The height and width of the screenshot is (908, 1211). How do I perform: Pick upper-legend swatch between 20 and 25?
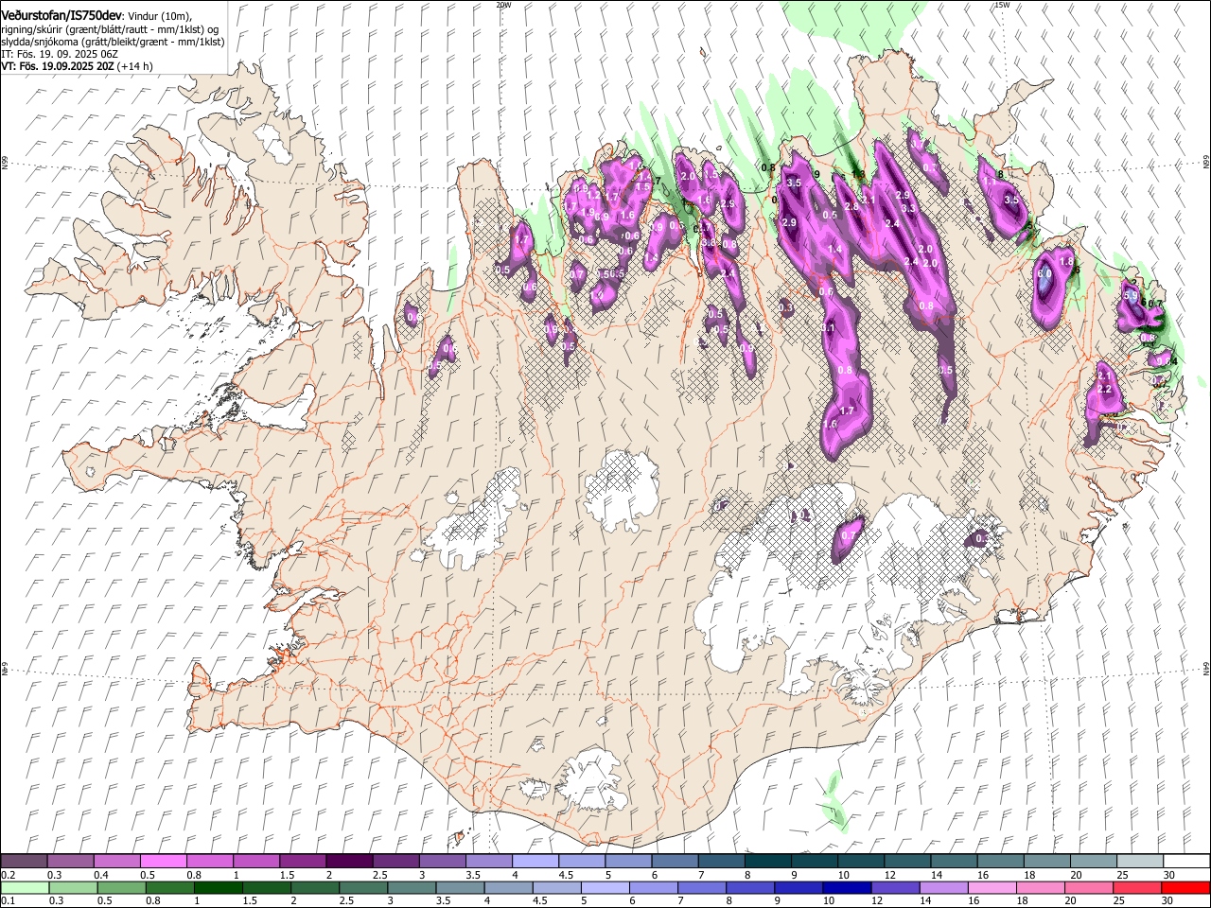pos(1094,861)
